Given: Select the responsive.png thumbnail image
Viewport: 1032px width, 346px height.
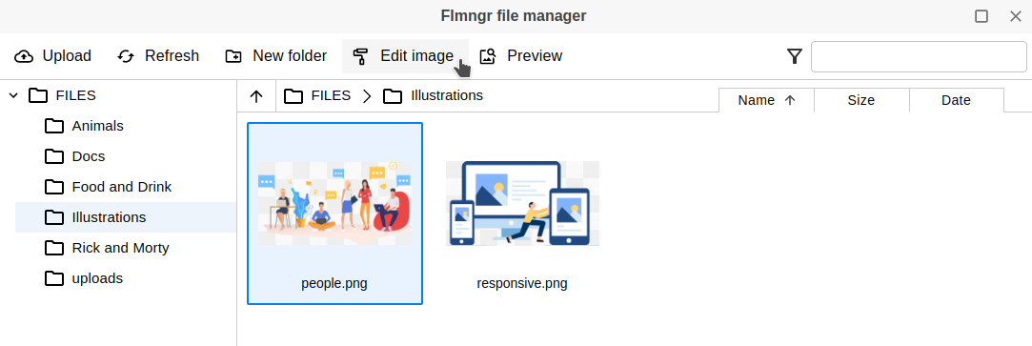Looking at the screenshot, I should [x=522, y=203].
